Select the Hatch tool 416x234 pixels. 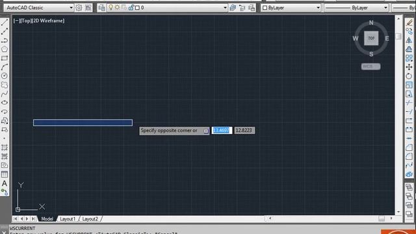5,148
